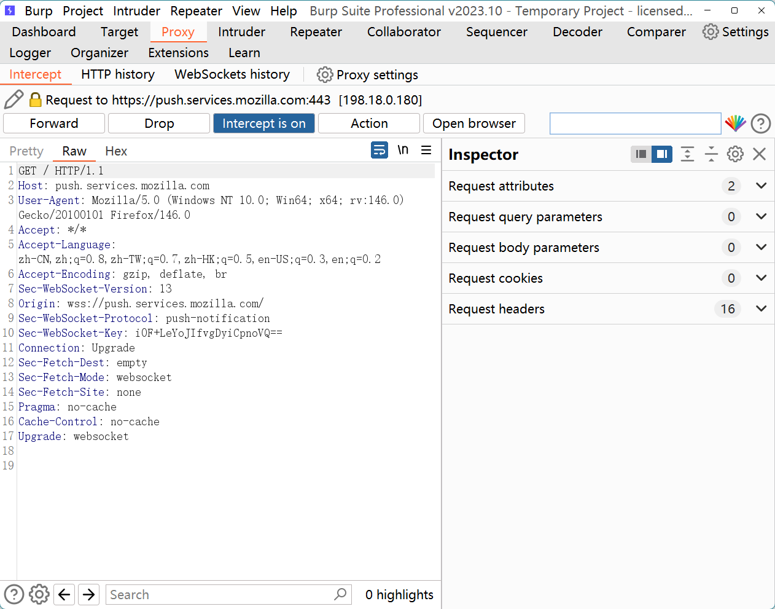Open the search settings gear icon
Screen dimensions: 775x609
coord(39,594)
